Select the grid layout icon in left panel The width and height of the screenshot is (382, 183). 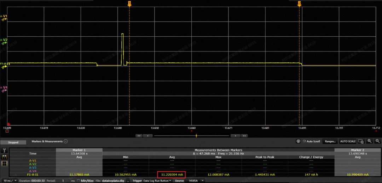point(5,164)
